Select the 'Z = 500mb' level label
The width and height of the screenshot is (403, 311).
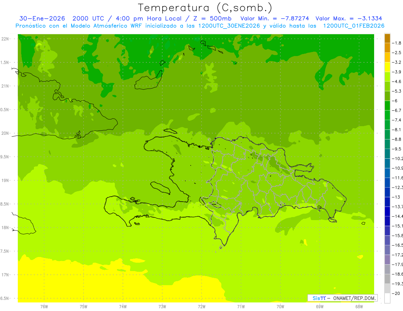[212, 18]
